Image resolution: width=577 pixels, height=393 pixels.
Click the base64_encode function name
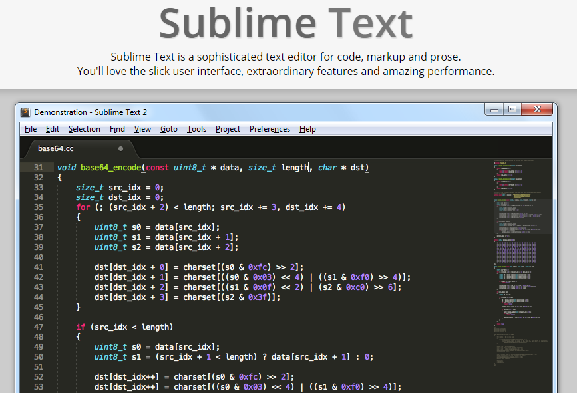[x=110, y=168]
